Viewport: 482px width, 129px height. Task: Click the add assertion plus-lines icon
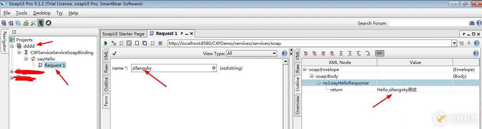[114, 43]
